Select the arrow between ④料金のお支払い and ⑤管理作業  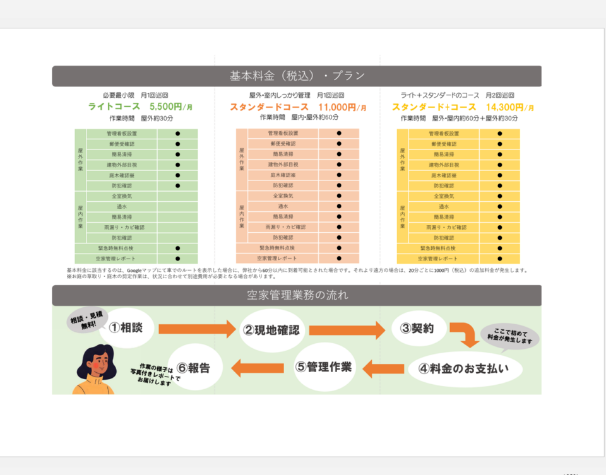tap(383, 368)
